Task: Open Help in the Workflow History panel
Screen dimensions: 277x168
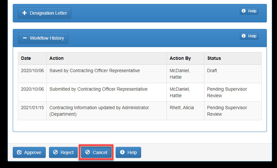Action: [x=249, y=36]
